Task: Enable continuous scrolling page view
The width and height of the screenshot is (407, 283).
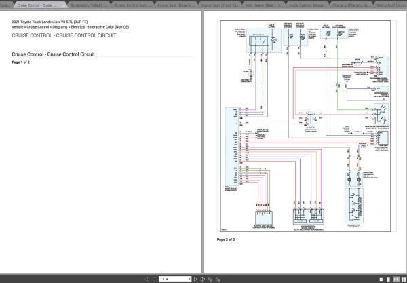Action: coord(387,278)
